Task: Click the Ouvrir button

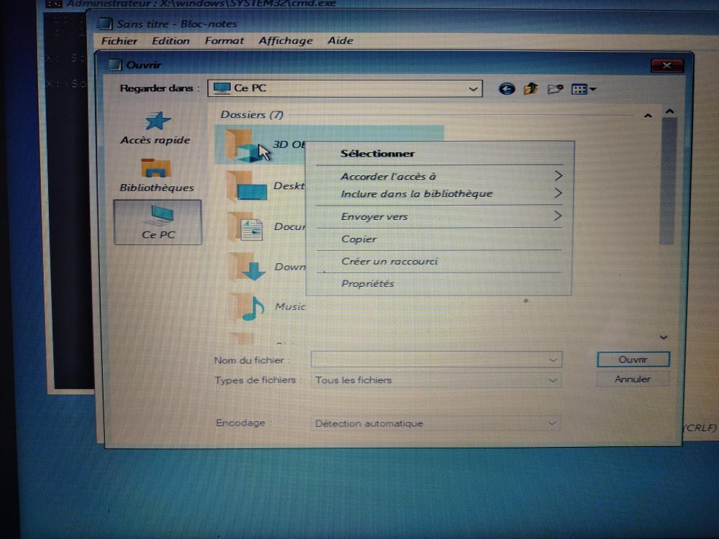Action: pos(633,359)
